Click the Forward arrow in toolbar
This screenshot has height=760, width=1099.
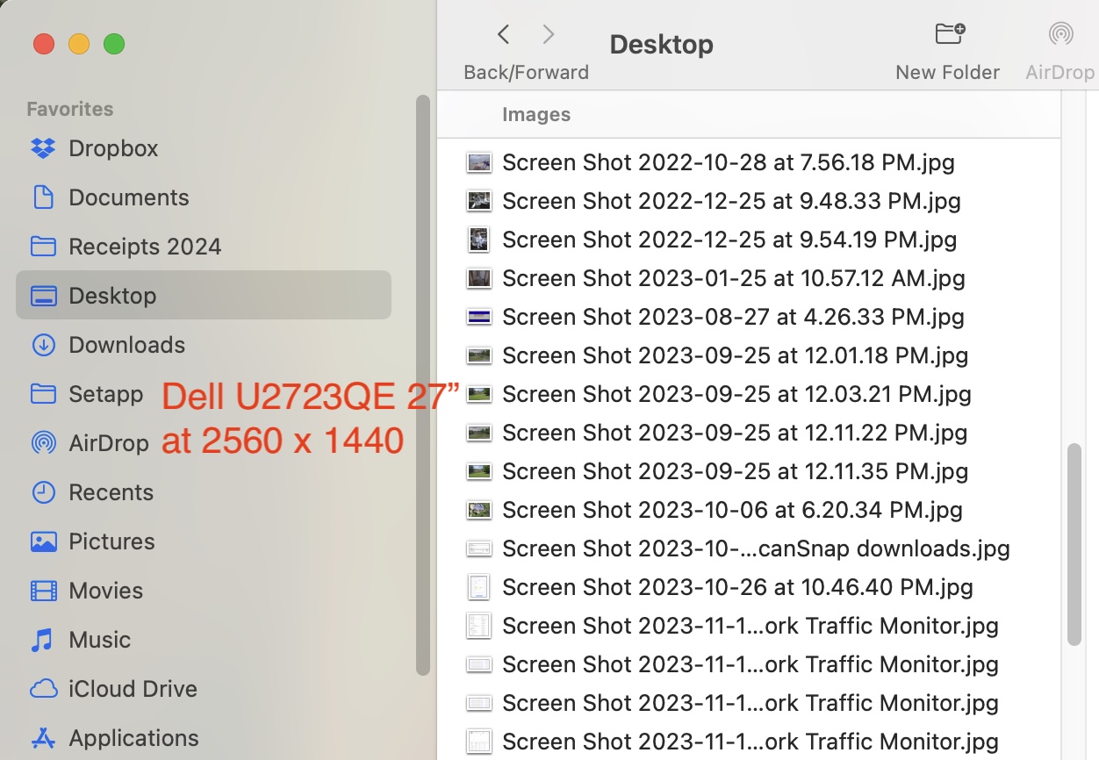click(x=549, y=35)
